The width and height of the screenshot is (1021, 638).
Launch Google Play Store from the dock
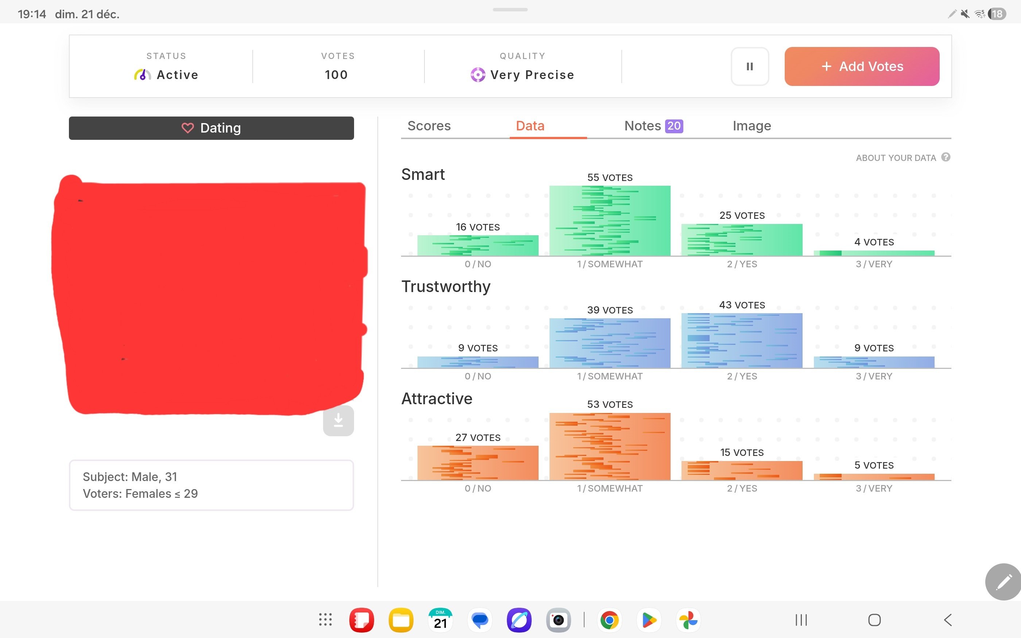[648, 620]
